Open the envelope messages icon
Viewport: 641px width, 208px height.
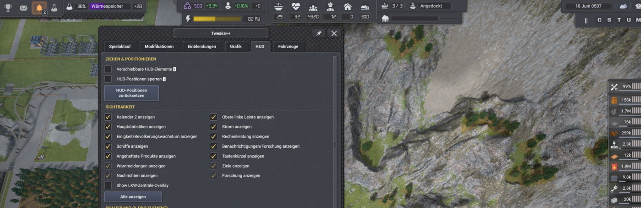(x=23, y=8)
